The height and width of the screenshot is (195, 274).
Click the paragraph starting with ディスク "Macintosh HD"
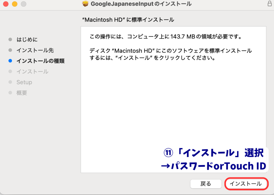(x=170, y=54)
